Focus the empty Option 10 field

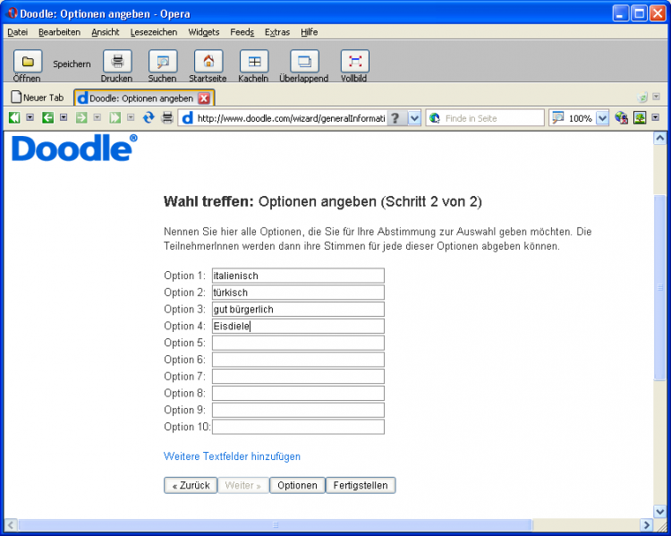pos(298,427)
